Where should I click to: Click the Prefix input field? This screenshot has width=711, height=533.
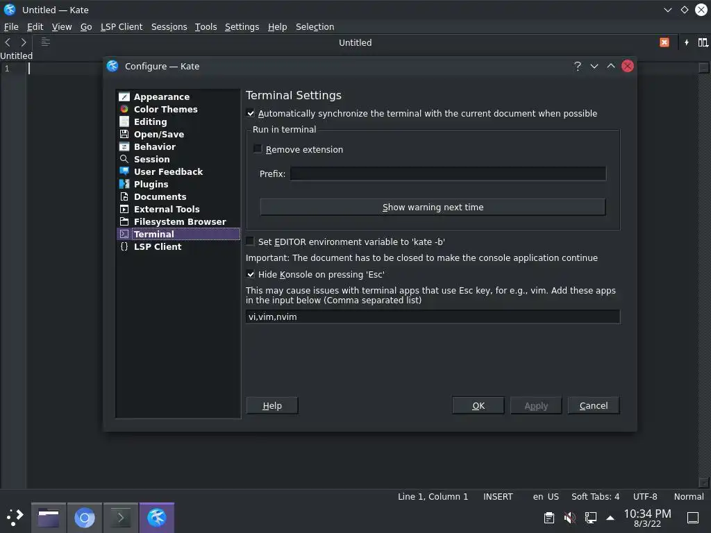click(x=448, y=174)
